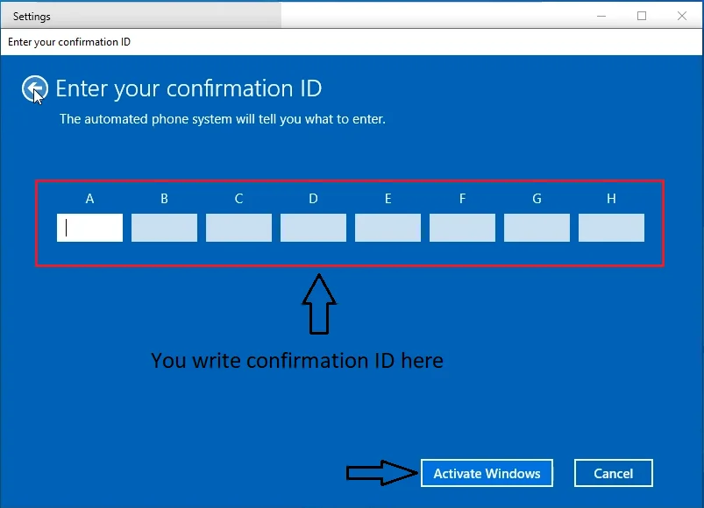Maximize the Settings window

[642, 16]
